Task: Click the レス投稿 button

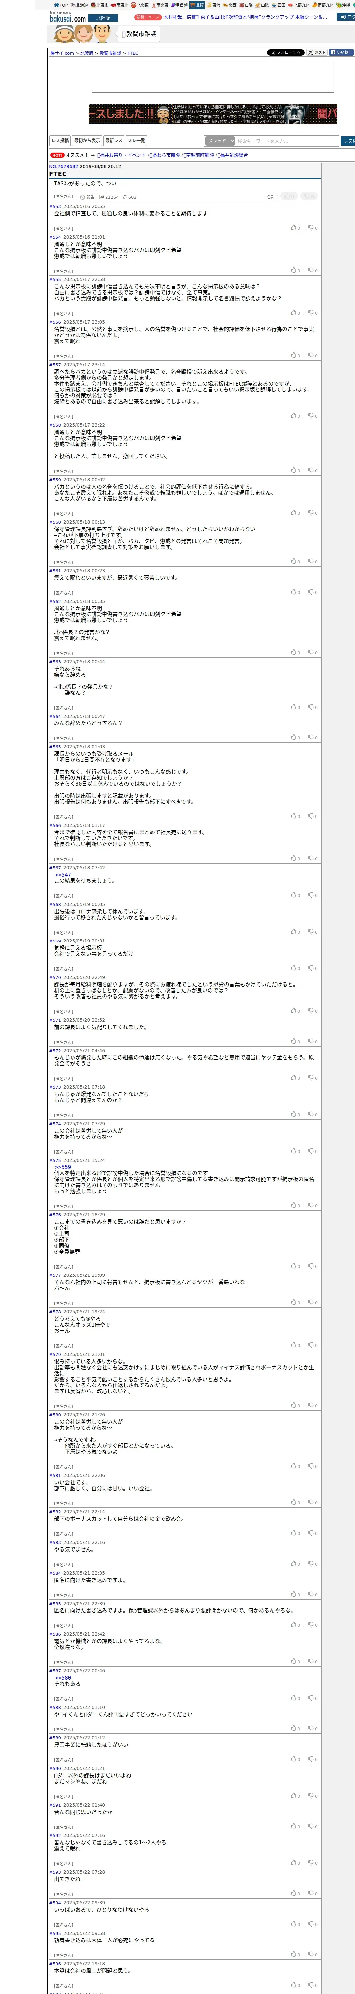Action: (x=60, y=141)
